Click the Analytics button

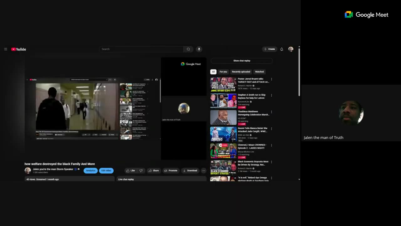coord(91,170)
